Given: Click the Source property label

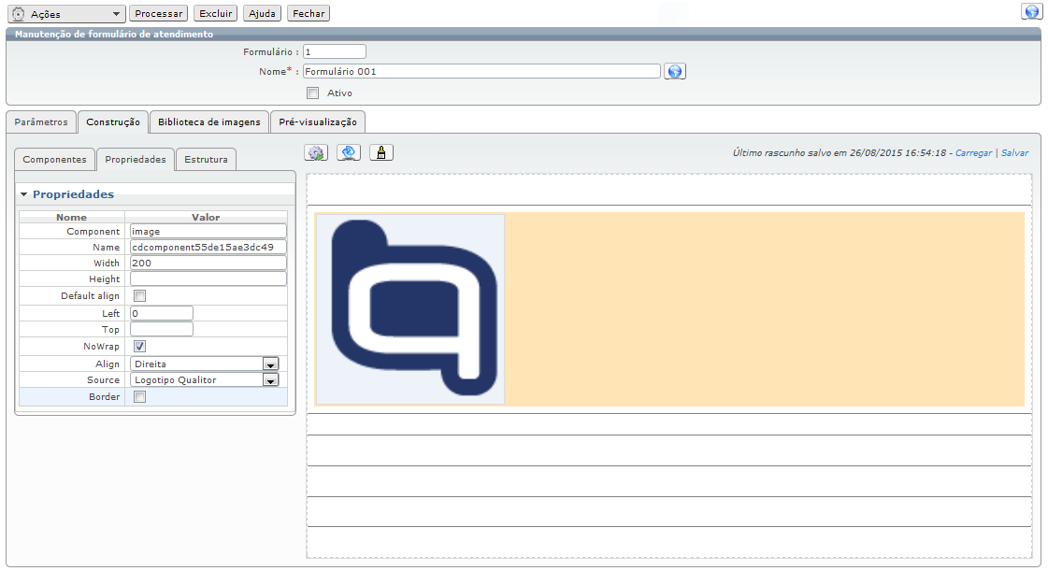Looking at the screenshot, I should [x=103, y=380].
